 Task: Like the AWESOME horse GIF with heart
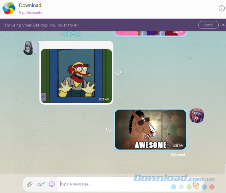109,130
